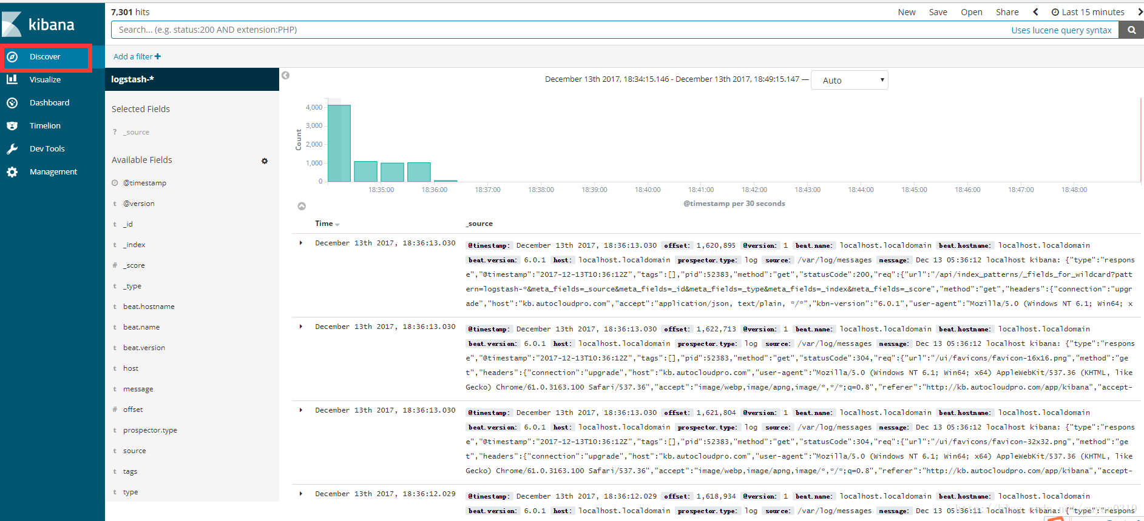
Task: Expand log row with offset 1,621,804
Action: click(301, 410)
